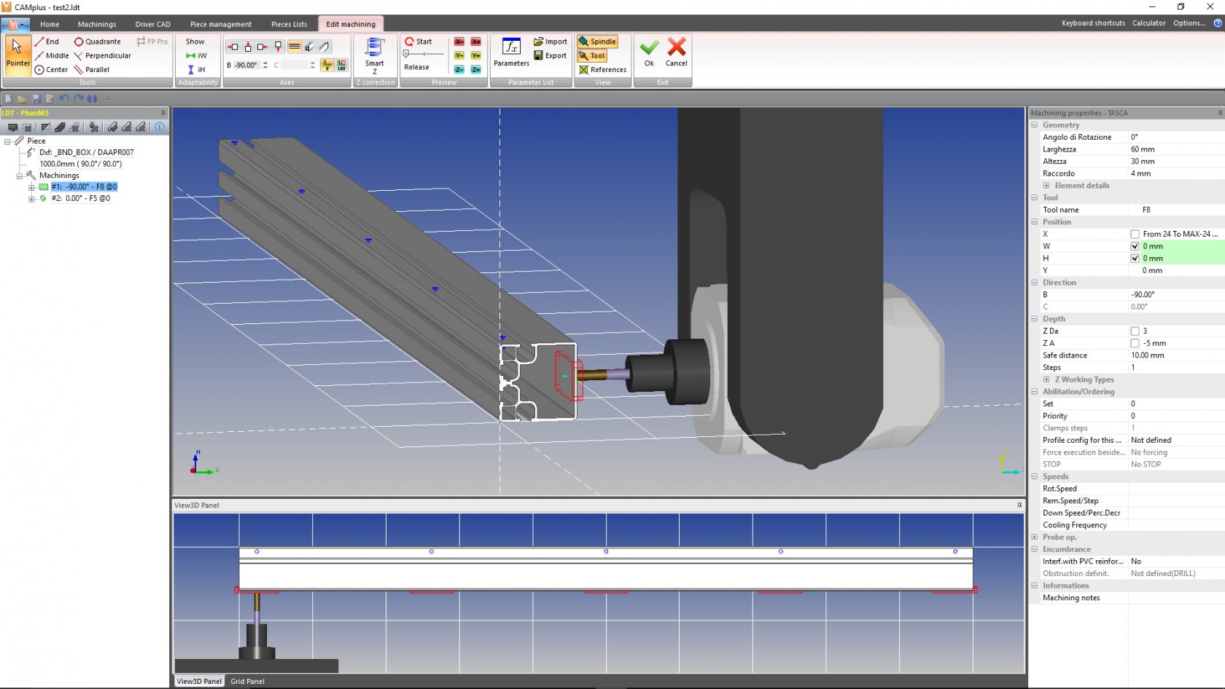The image size is (1225, 689).
Task: Open the Parameters fx icon
Action: 511,48
